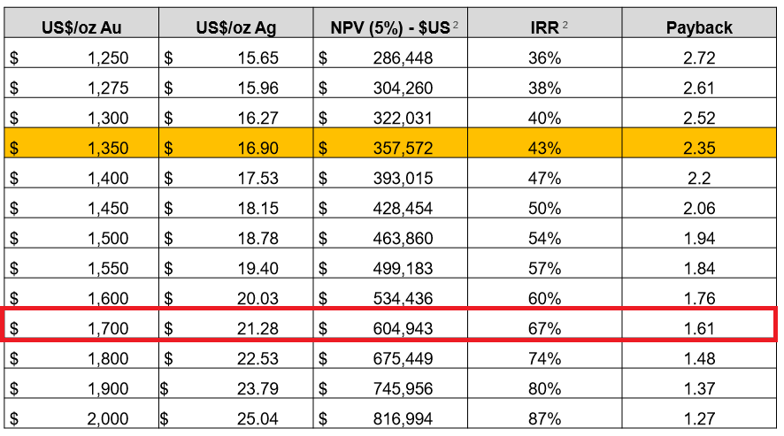Click the 2.2 payback cell
This screenshot has height=436, width=784.
(x=699, y=179)
